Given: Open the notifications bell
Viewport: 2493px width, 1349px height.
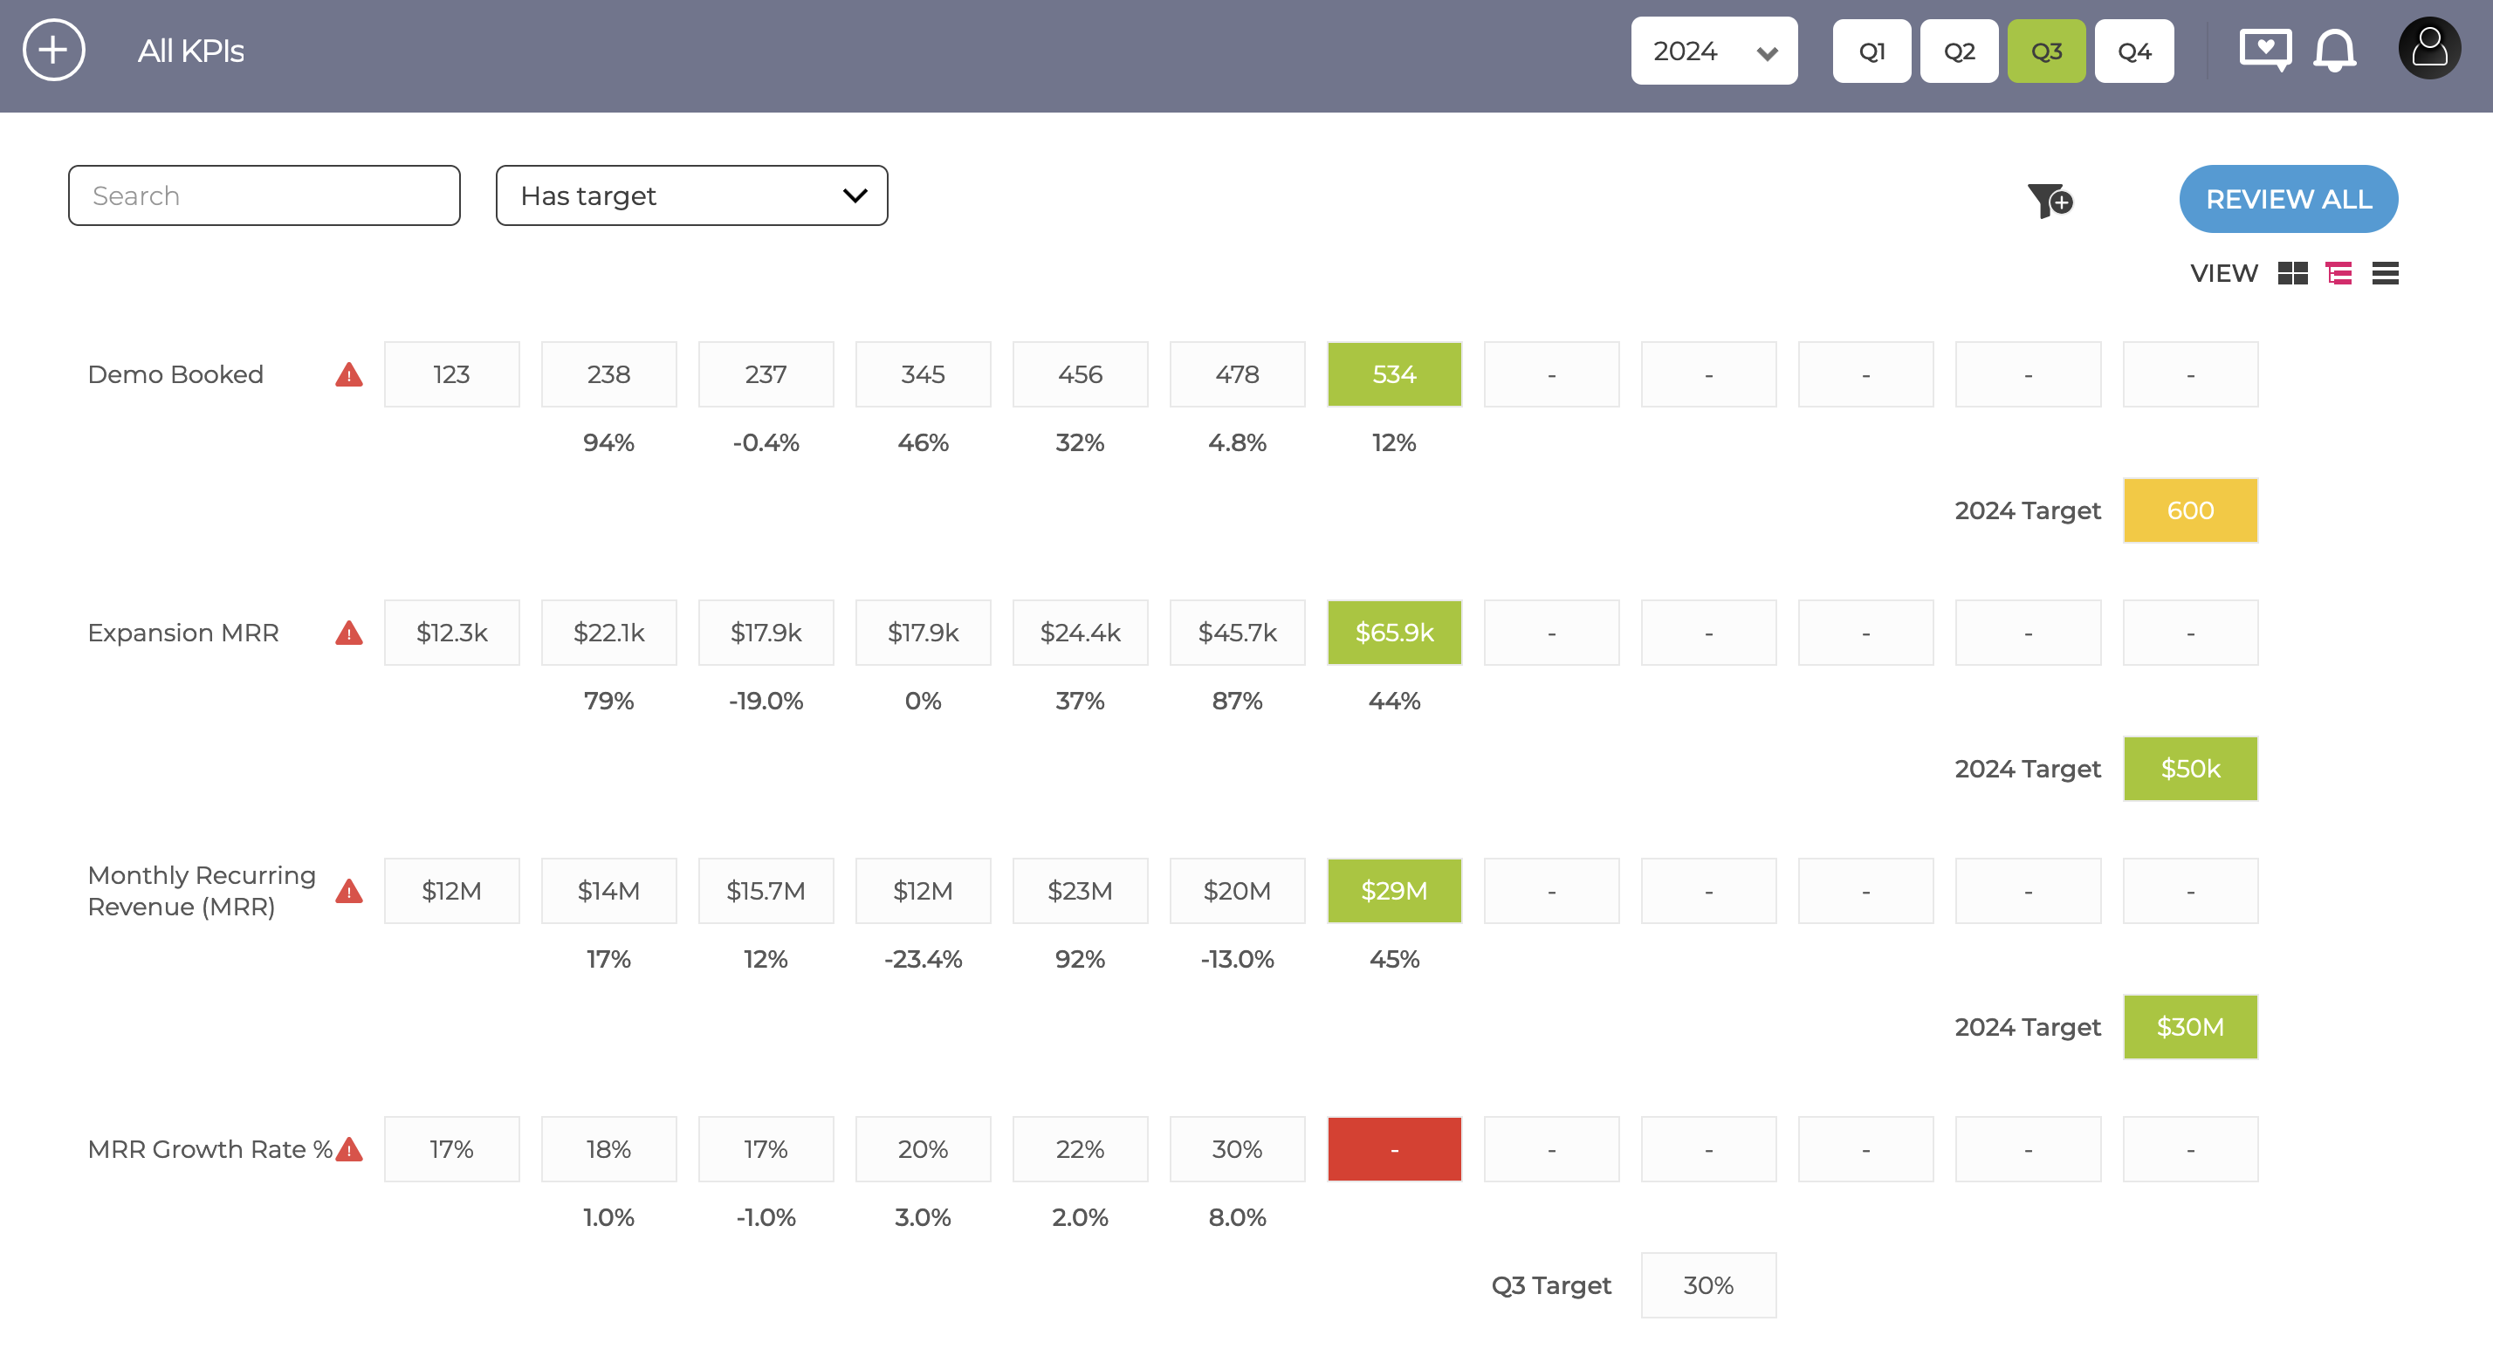Looking at the screenshot, I should click(x=2334, y=51).
